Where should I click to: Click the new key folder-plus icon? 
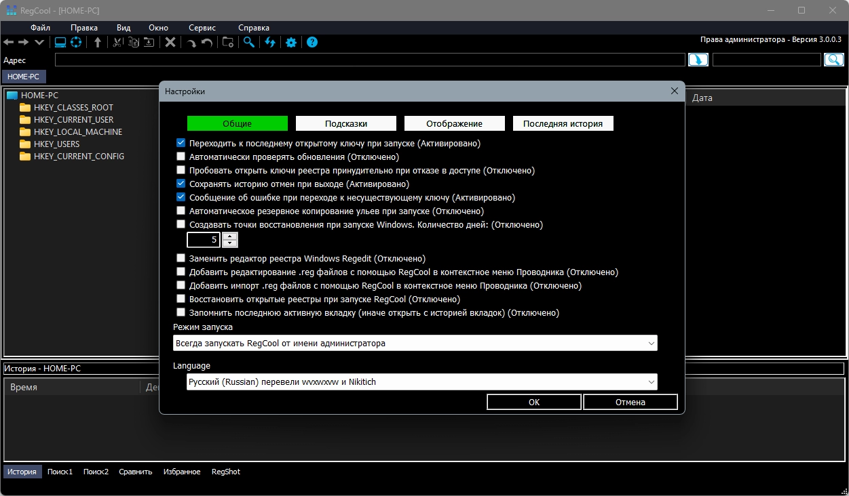click(x=228, y=43)
